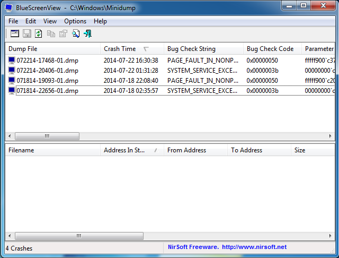339x258 pixels.
Task: Sort by the Bug Check String column
Action: coord(203,49)
